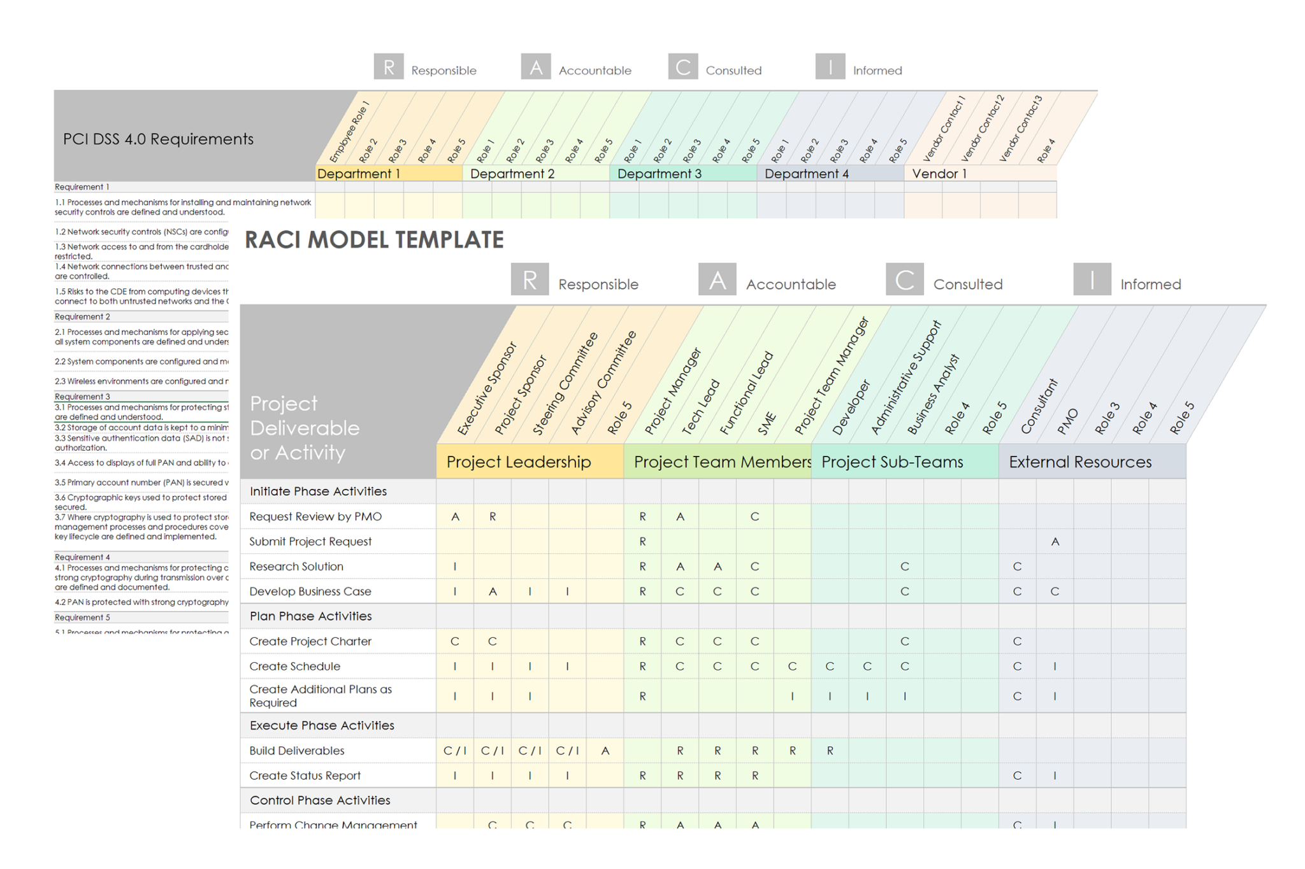Select the Create Schedule row label
This screenshot has width=1305, height=869.
294,666
